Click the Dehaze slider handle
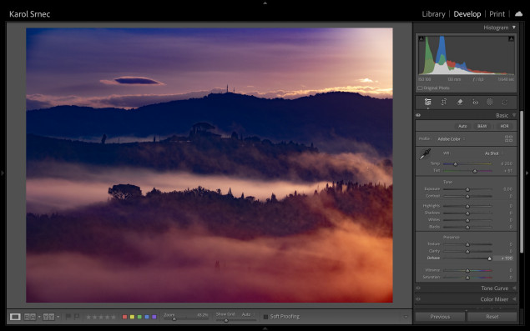Viewport: 530px width, 331px height. (490, 258)
